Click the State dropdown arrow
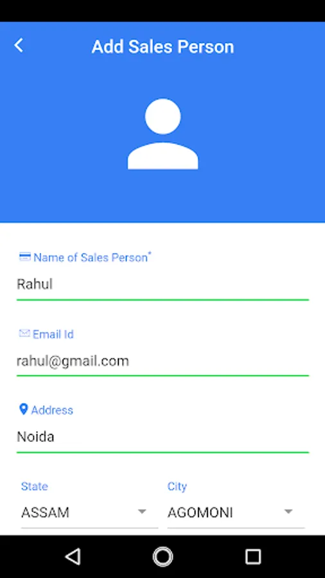 142,512
